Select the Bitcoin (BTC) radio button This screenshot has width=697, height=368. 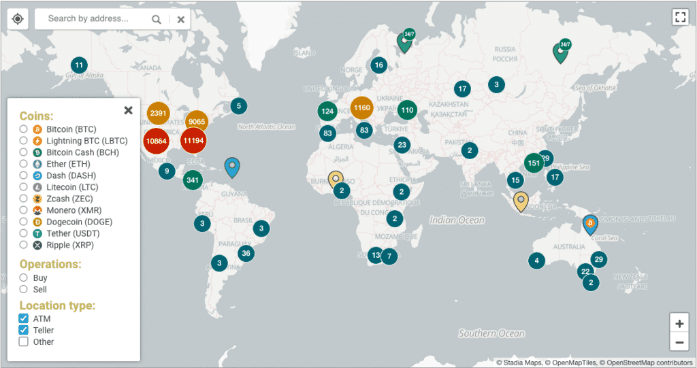pyautogui.click(x=24, y=129)
